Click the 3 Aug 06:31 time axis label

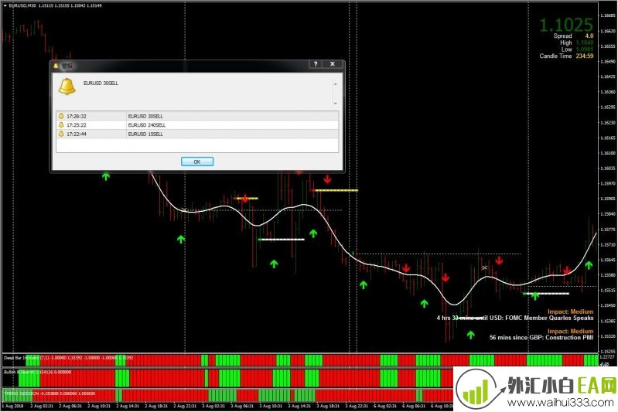point(242,406)
